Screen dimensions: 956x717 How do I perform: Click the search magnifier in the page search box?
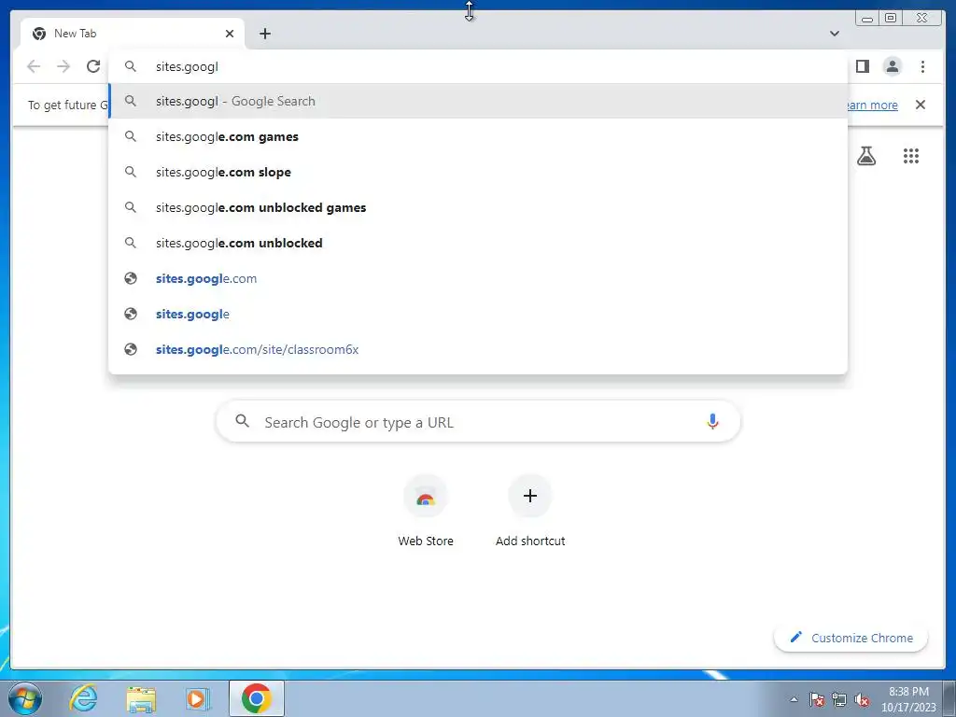point(242,421)
